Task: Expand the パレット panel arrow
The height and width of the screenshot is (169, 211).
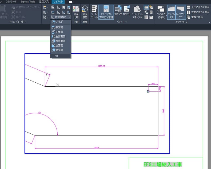Action: (x=126, y=22)
